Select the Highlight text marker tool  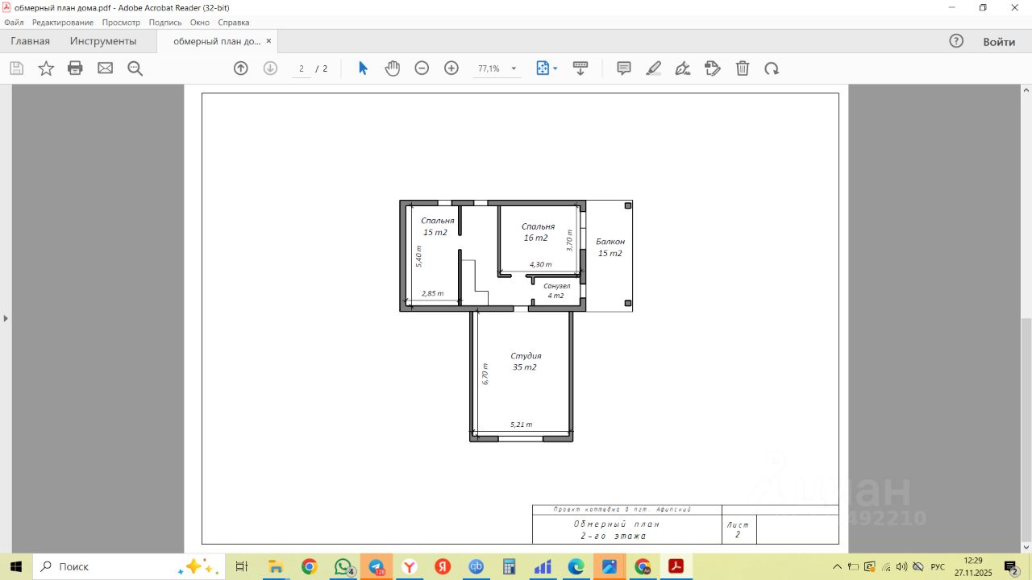654,68
